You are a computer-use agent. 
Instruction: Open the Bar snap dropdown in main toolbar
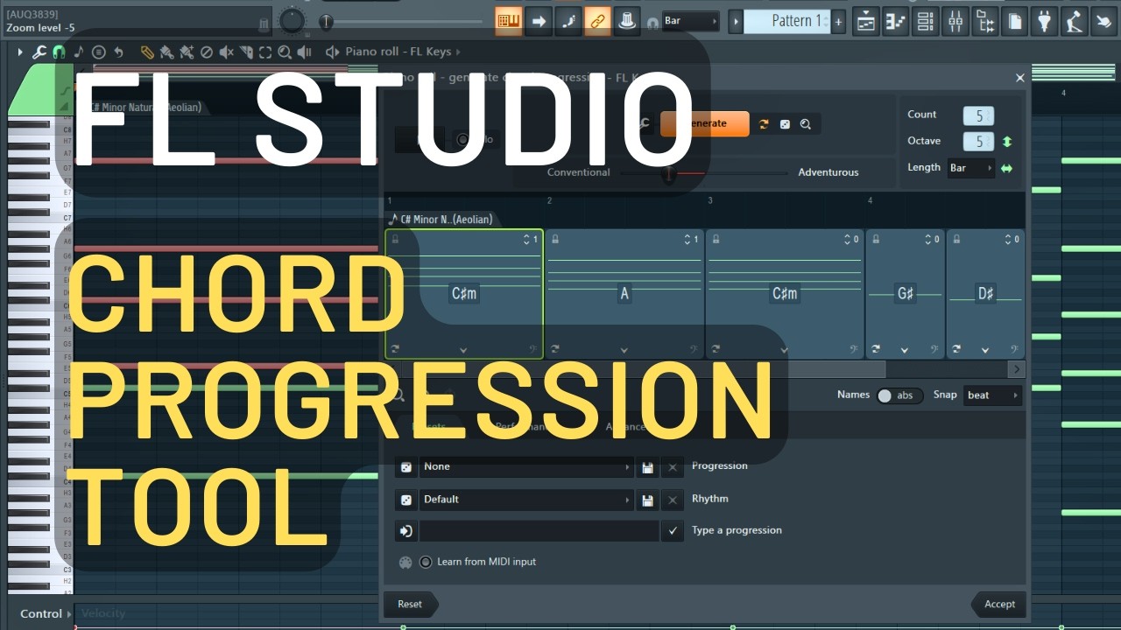coord(691,21)
